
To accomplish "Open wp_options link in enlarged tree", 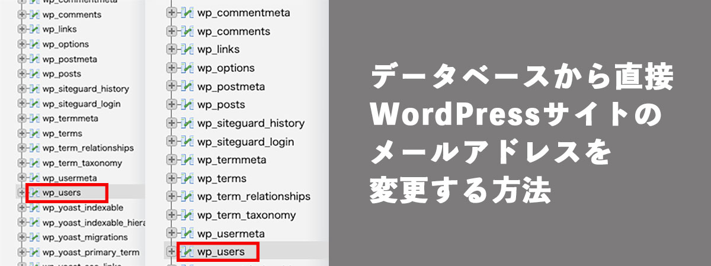I will coord(226,68).
